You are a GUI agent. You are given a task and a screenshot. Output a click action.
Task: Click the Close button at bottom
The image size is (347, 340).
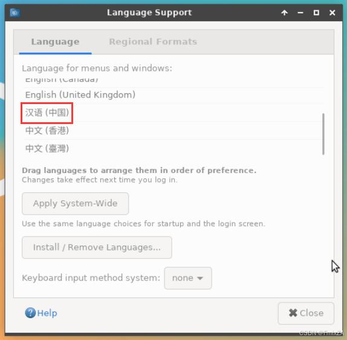pyautogui.click(x=306, y=313)
